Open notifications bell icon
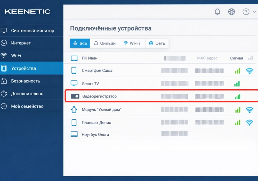The image size is (258, 181). pos(217,12)
